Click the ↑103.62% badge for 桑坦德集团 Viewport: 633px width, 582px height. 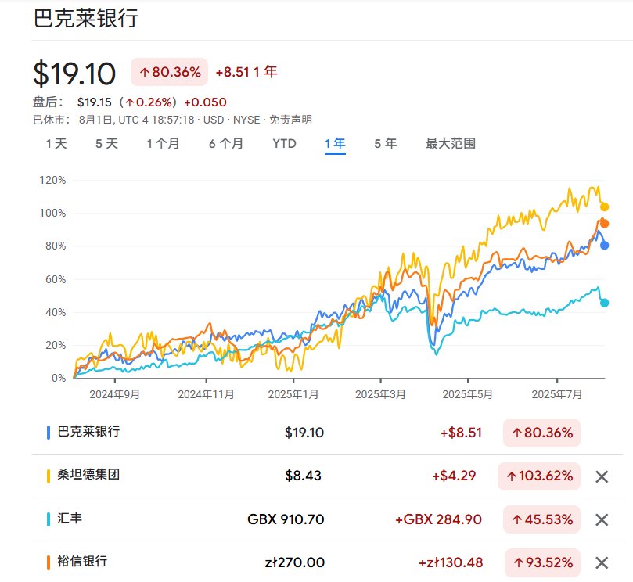(x=538, y=476)
